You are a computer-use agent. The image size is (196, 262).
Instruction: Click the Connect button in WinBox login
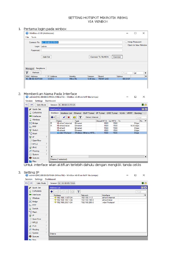click(x=117, y=57)
